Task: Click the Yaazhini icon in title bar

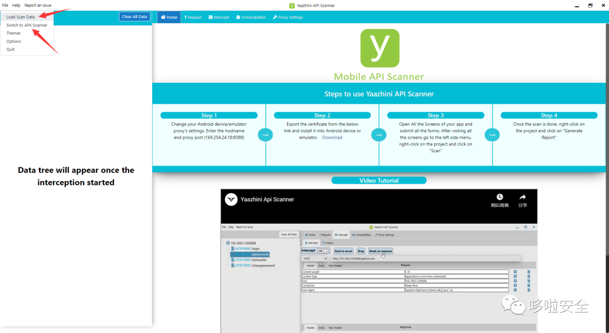Action: coord(292,6)
